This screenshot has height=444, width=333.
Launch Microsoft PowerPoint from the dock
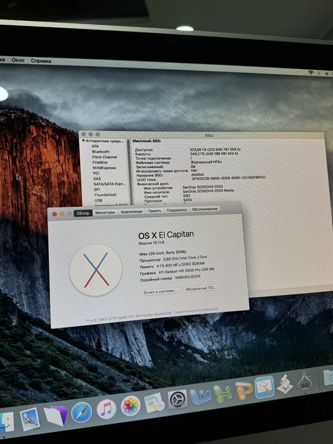[244, 391]
